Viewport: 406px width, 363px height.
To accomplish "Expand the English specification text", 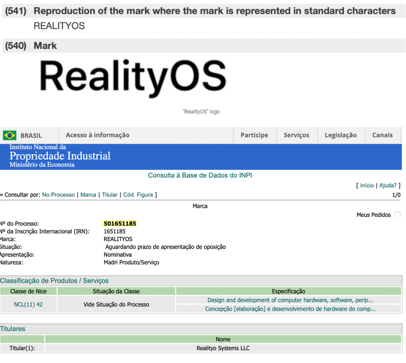I will [x=290, y=300].
